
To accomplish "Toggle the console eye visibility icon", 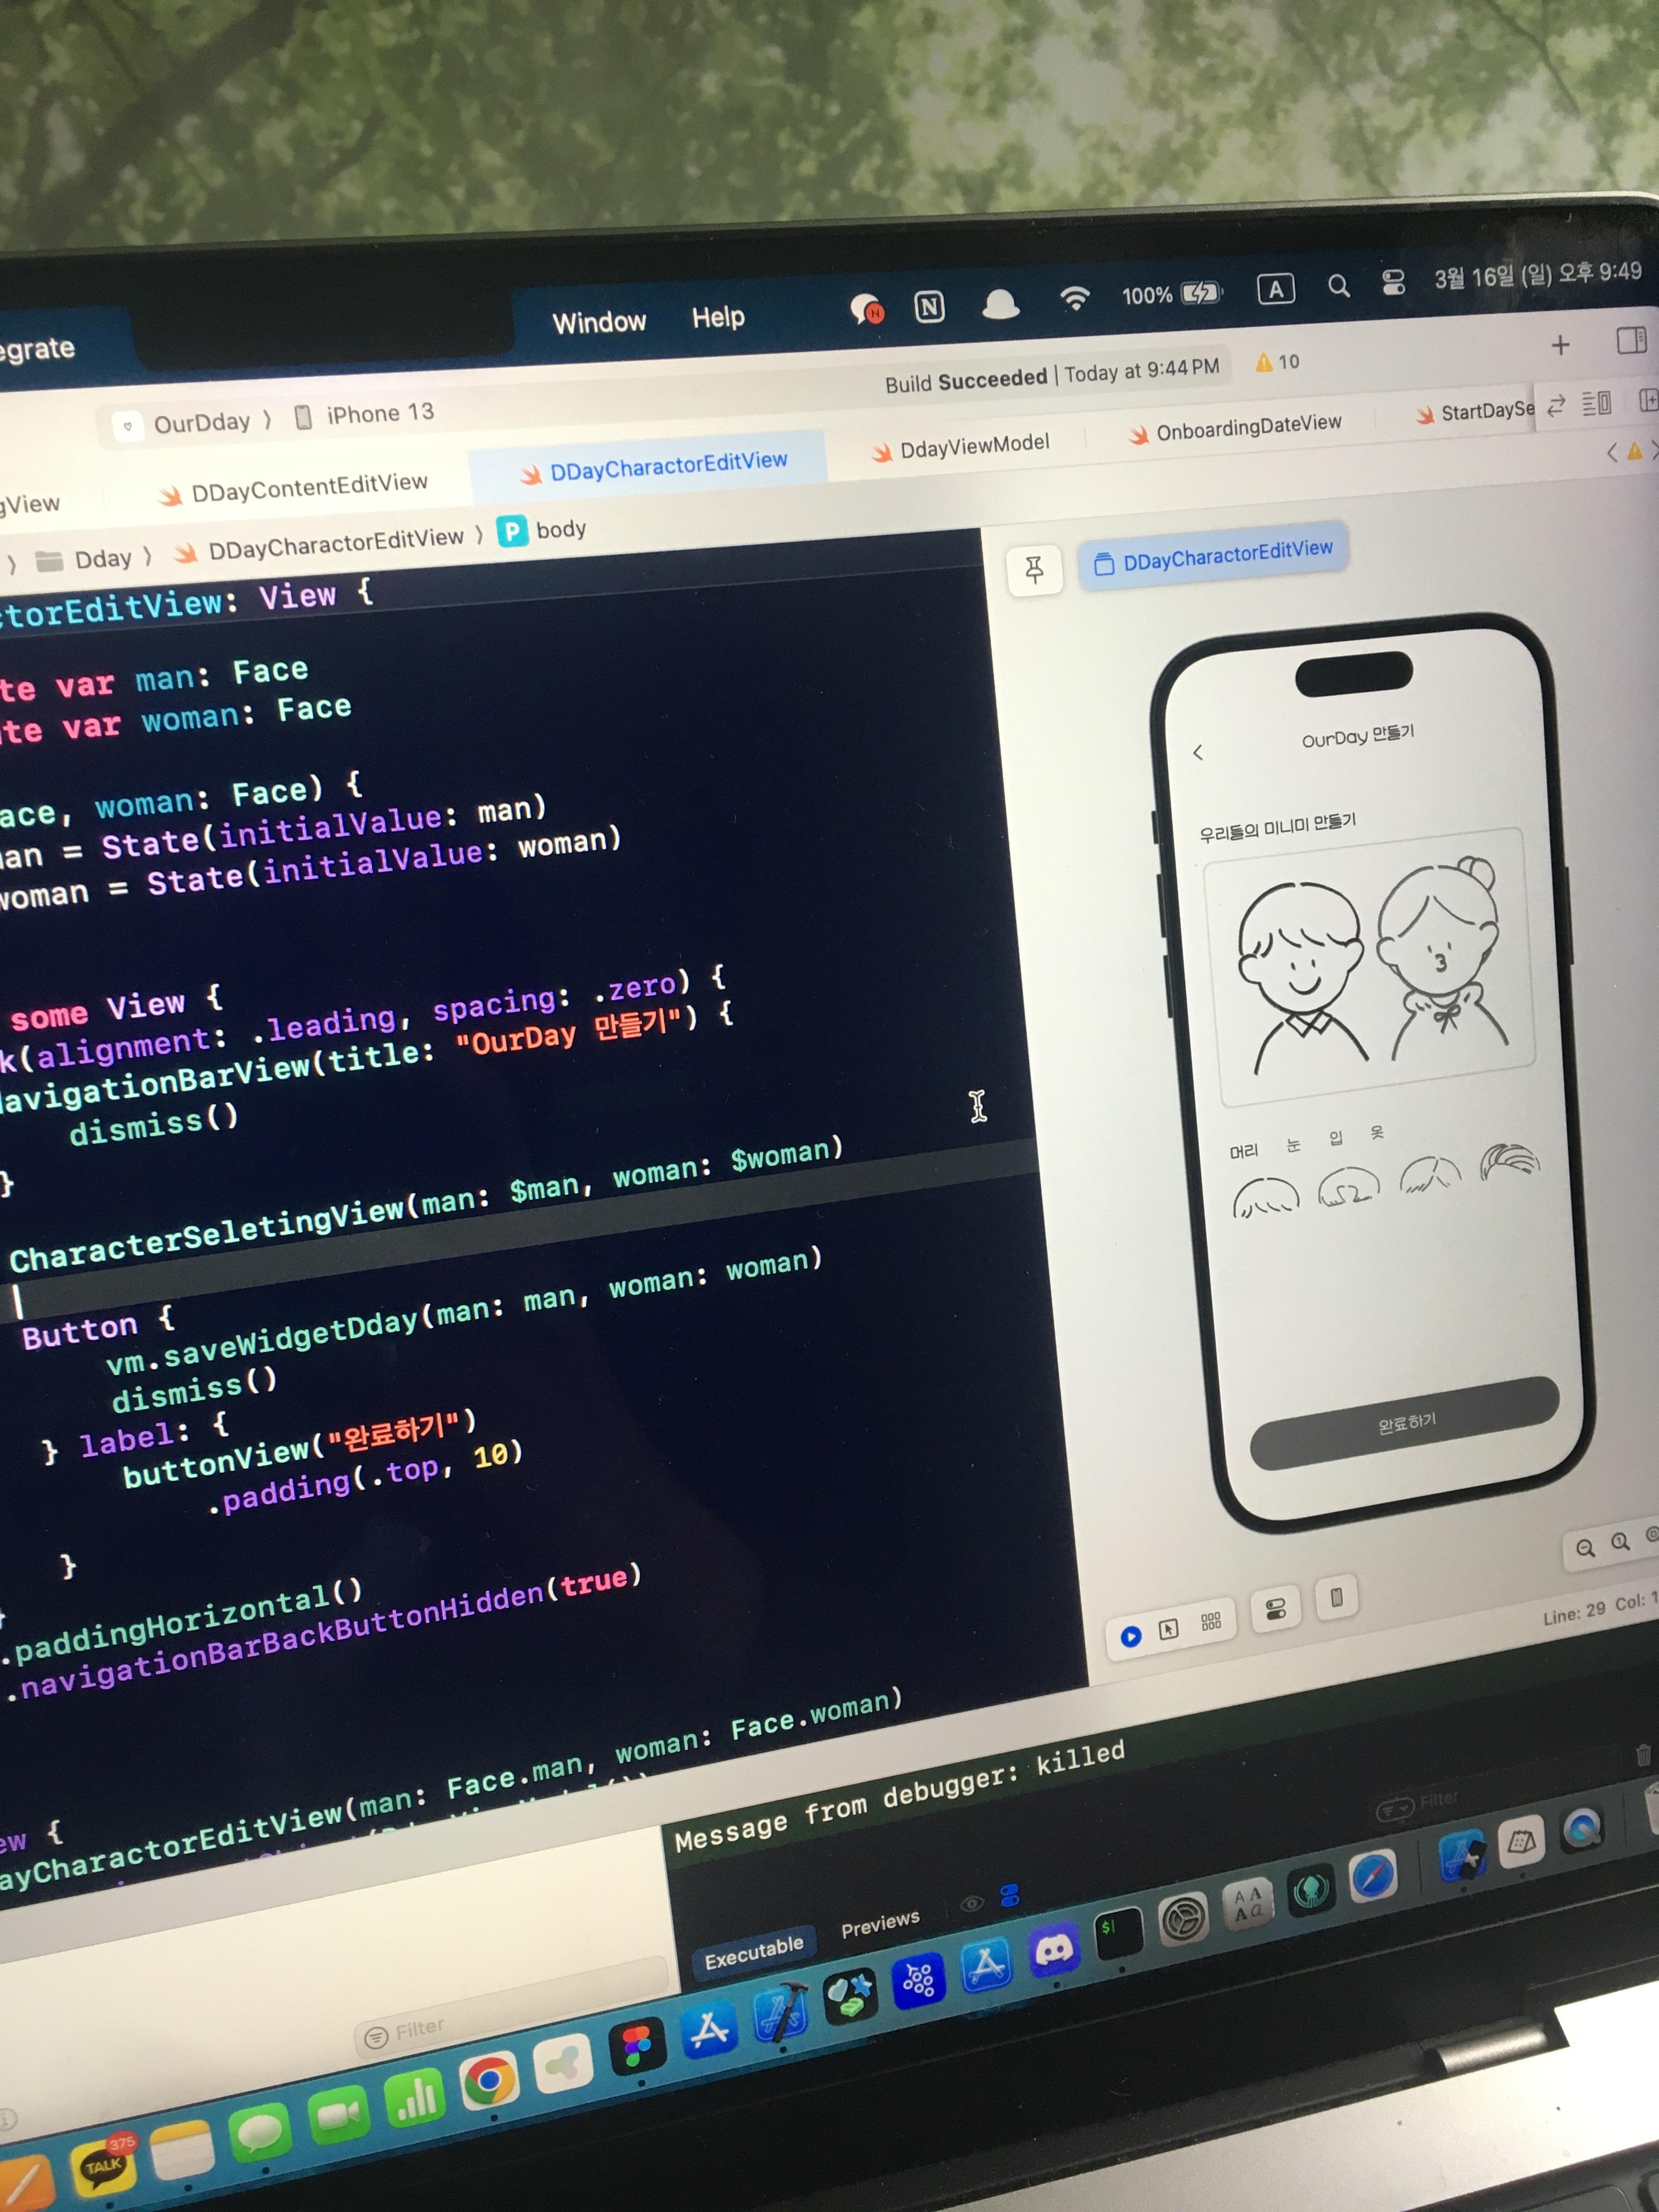I will (x=971, y=1903).
